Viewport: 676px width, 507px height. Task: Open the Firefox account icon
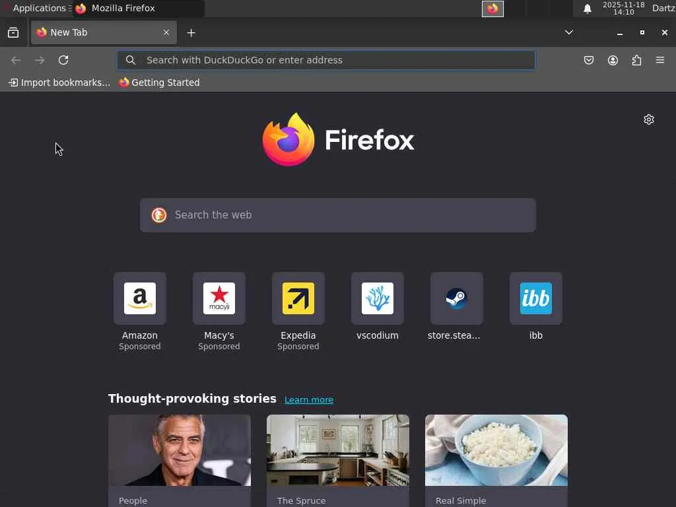pos(613,60)
